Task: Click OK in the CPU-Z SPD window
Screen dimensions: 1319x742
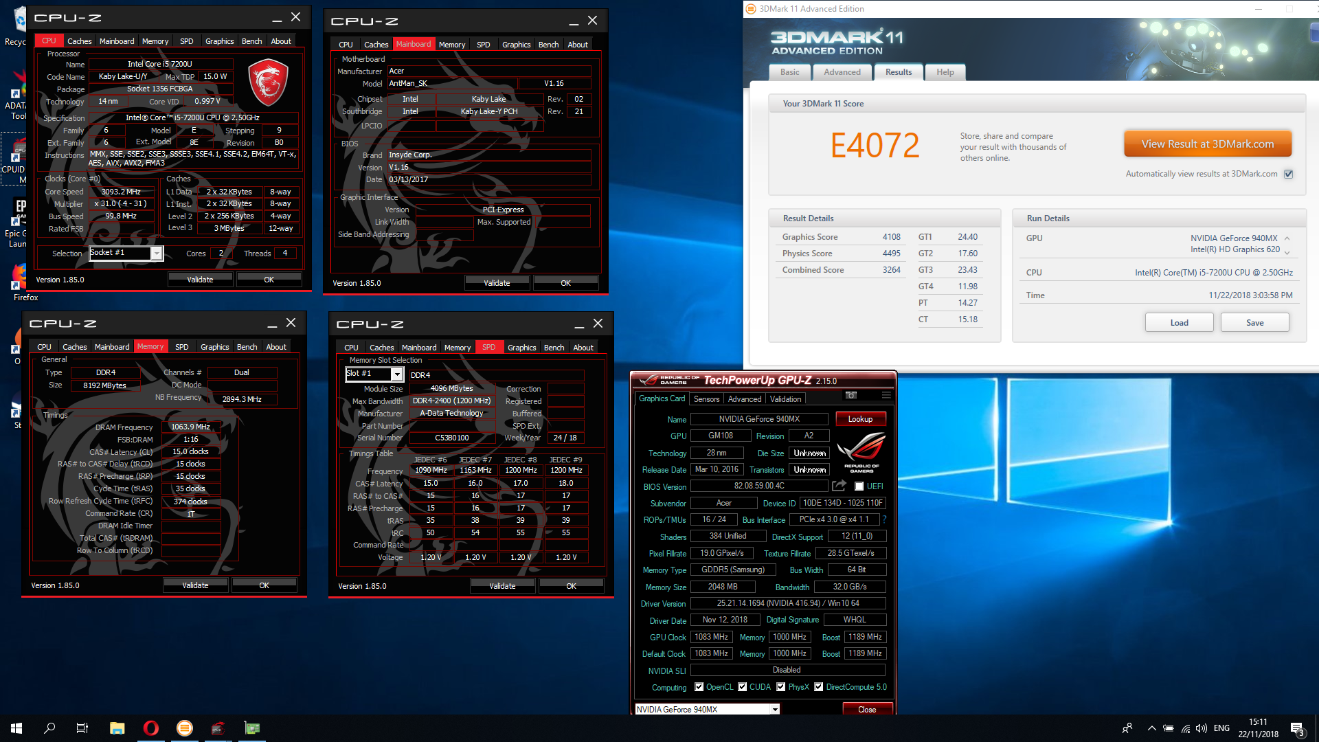Action: click(571, 586)
